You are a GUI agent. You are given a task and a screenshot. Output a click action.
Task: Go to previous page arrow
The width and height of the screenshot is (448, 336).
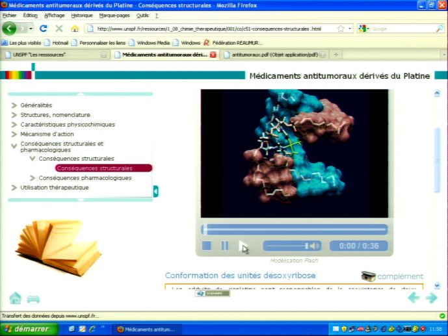click(x=414, y=298)
